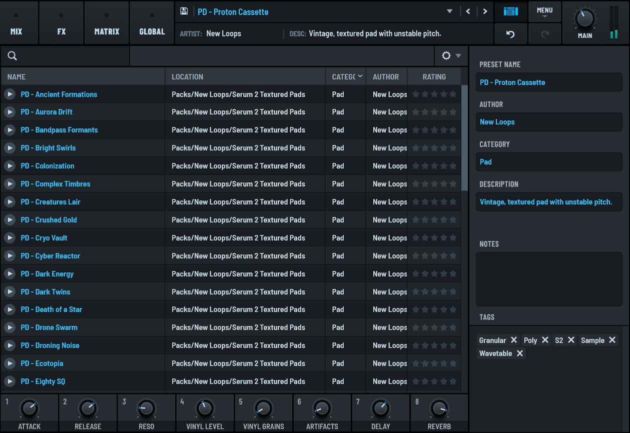Go to the previous preset arrow

tap(468, 11)
